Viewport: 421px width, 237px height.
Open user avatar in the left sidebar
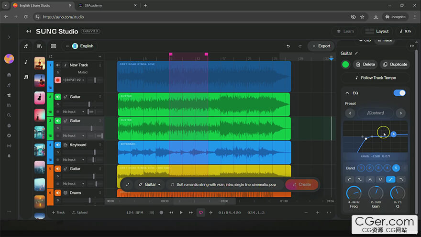click(9, 58)
